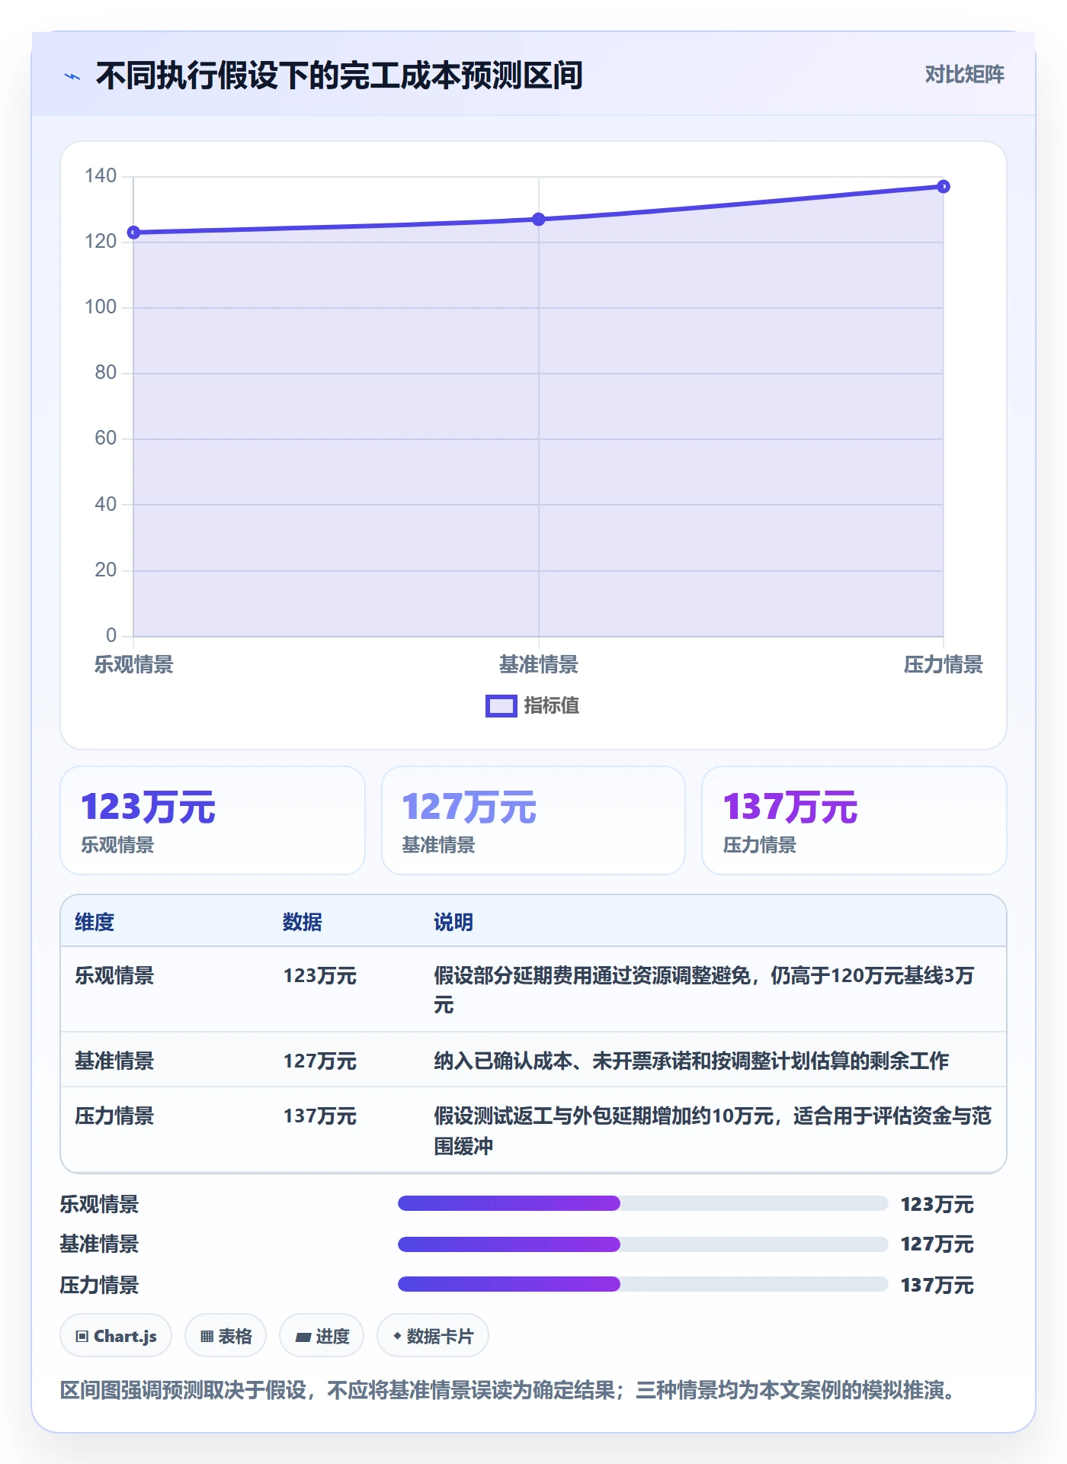Click the bar icon in 进度 chip

[303, 1337]
